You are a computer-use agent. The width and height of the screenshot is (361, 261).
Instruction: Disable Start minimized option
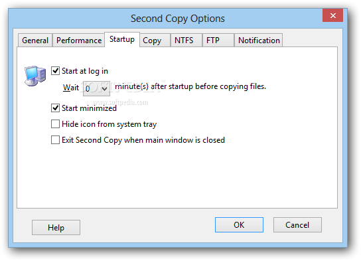tap(55, 108)
